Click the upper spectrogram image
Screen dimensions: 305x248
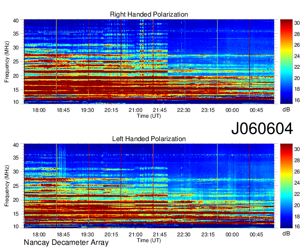coord(149,62)
